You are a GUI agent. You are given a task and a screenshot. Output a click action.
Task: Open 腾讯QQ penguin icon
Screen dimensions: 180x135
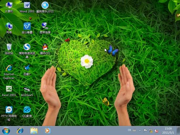tap(45, 49)
